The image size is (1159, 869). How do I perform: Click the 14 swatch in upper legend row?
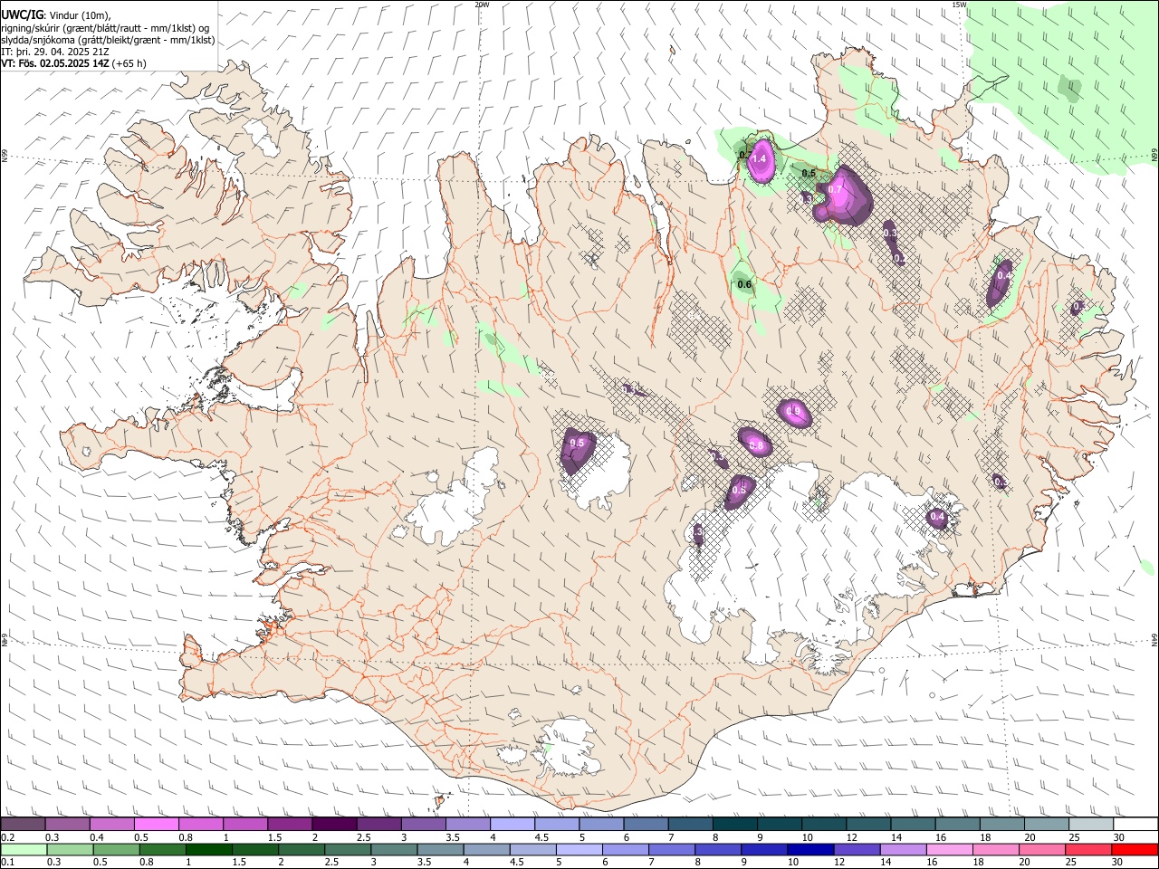(913, 824)
